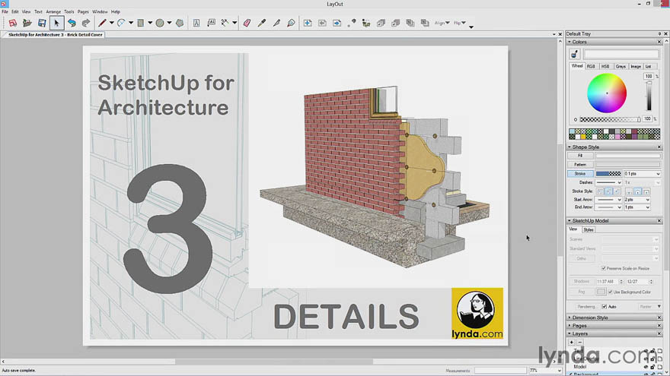Select the Join tool
670x376 pixels.
tap(291, 23)
